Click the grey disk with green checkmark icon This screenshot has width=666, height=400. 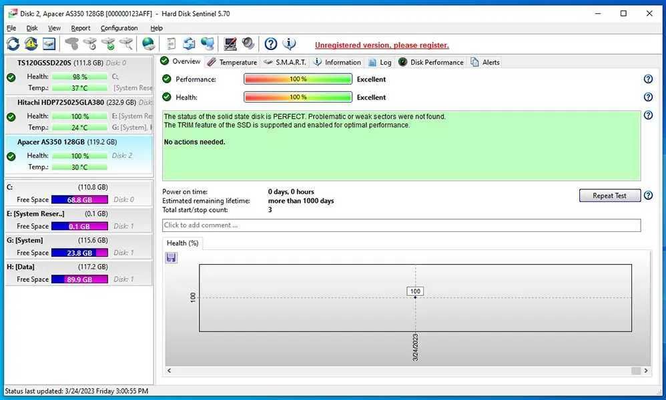[108, 44]
